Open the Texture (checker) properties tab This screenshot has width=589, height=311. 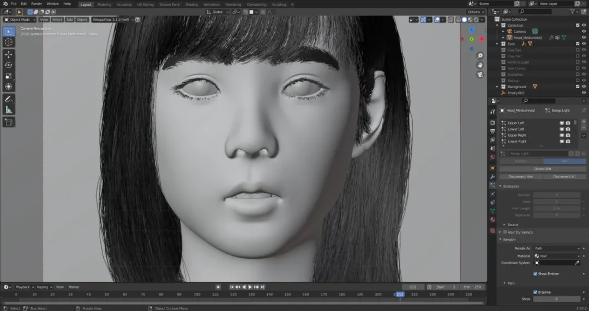492,231
